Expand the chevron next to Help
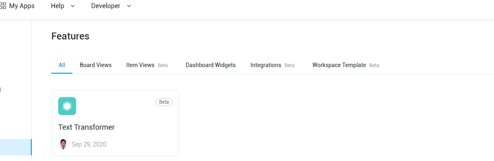This screenshot has width=494, height=161. 73,6
